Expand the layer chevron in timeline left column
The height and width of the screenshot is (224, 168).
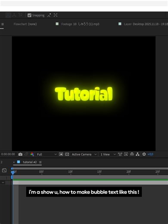click(x=3, y=183)
